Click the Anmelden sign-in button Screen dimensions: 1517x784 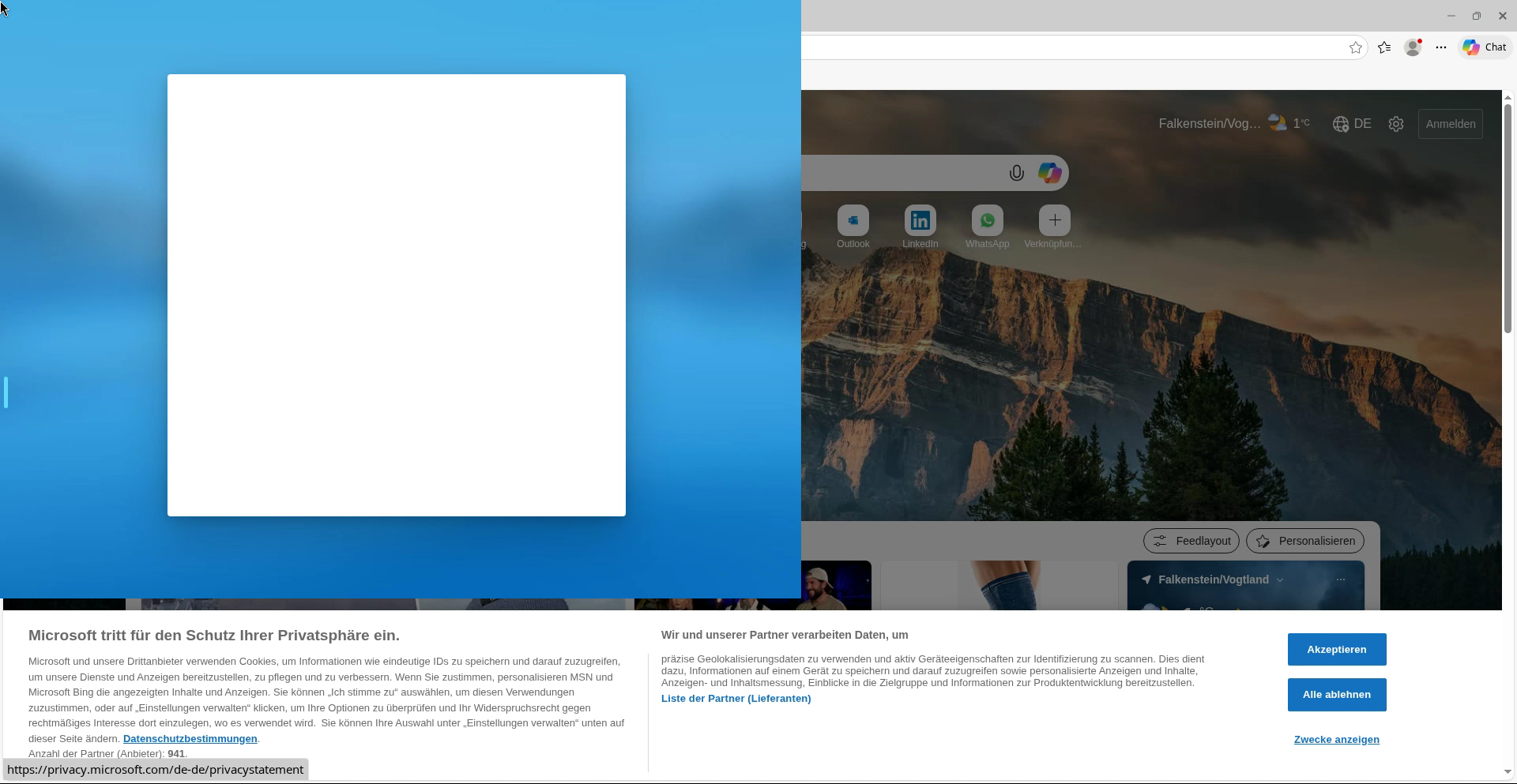tap(1450, 124)
